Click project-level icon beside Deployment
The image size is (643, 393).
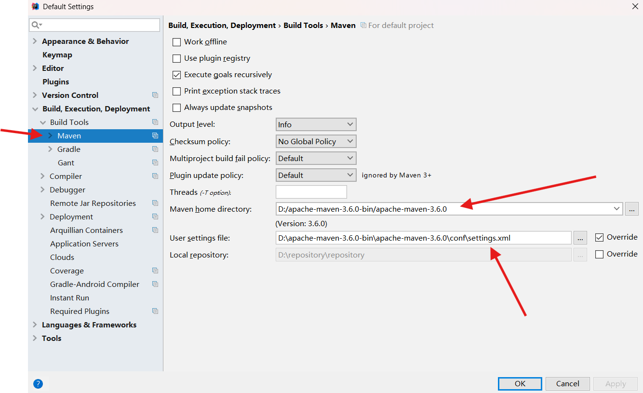[x=155, y=217]
